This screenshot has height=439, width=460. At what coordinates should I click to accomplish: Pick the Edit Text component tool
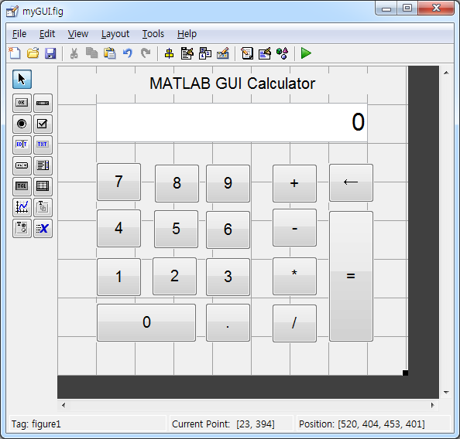pyautogui.click(x=22, y=145)
